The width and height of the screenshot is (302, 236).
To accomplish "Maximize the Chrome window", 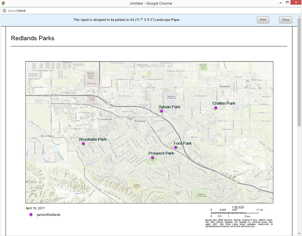I will [287, 3].
